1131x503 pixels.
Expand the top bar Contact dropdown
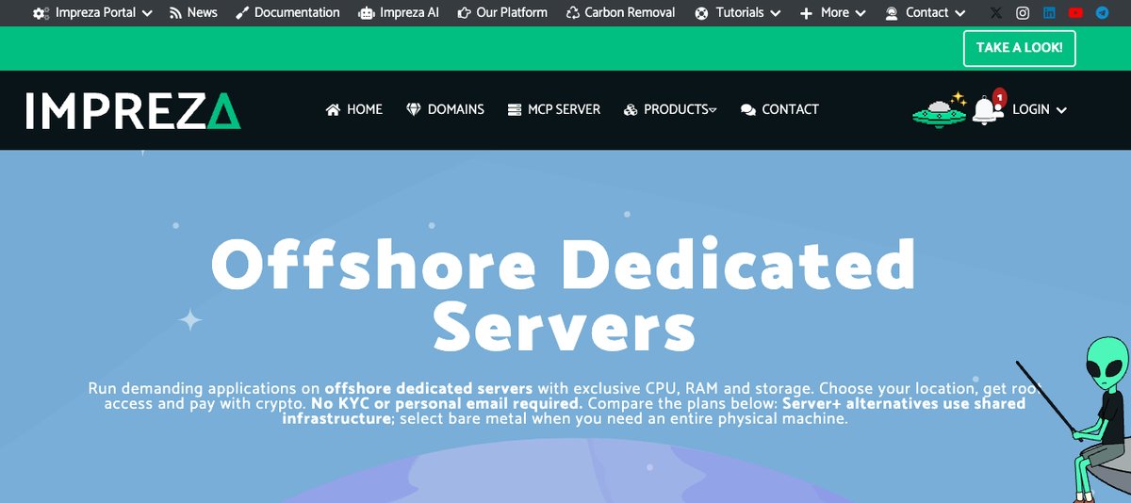coord(960,13)
